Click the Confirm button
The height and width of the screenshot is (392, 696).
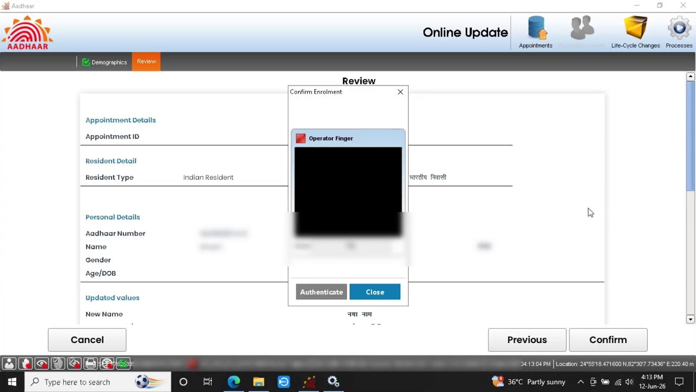coord(608,340)
